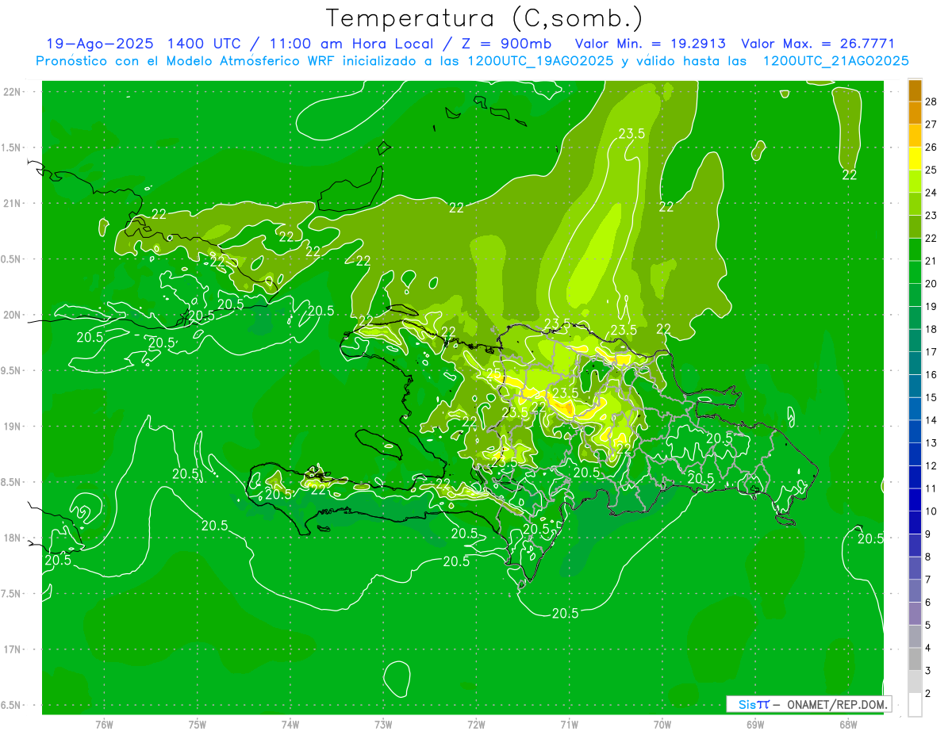Click the colorbar label 24

point(931,193)
